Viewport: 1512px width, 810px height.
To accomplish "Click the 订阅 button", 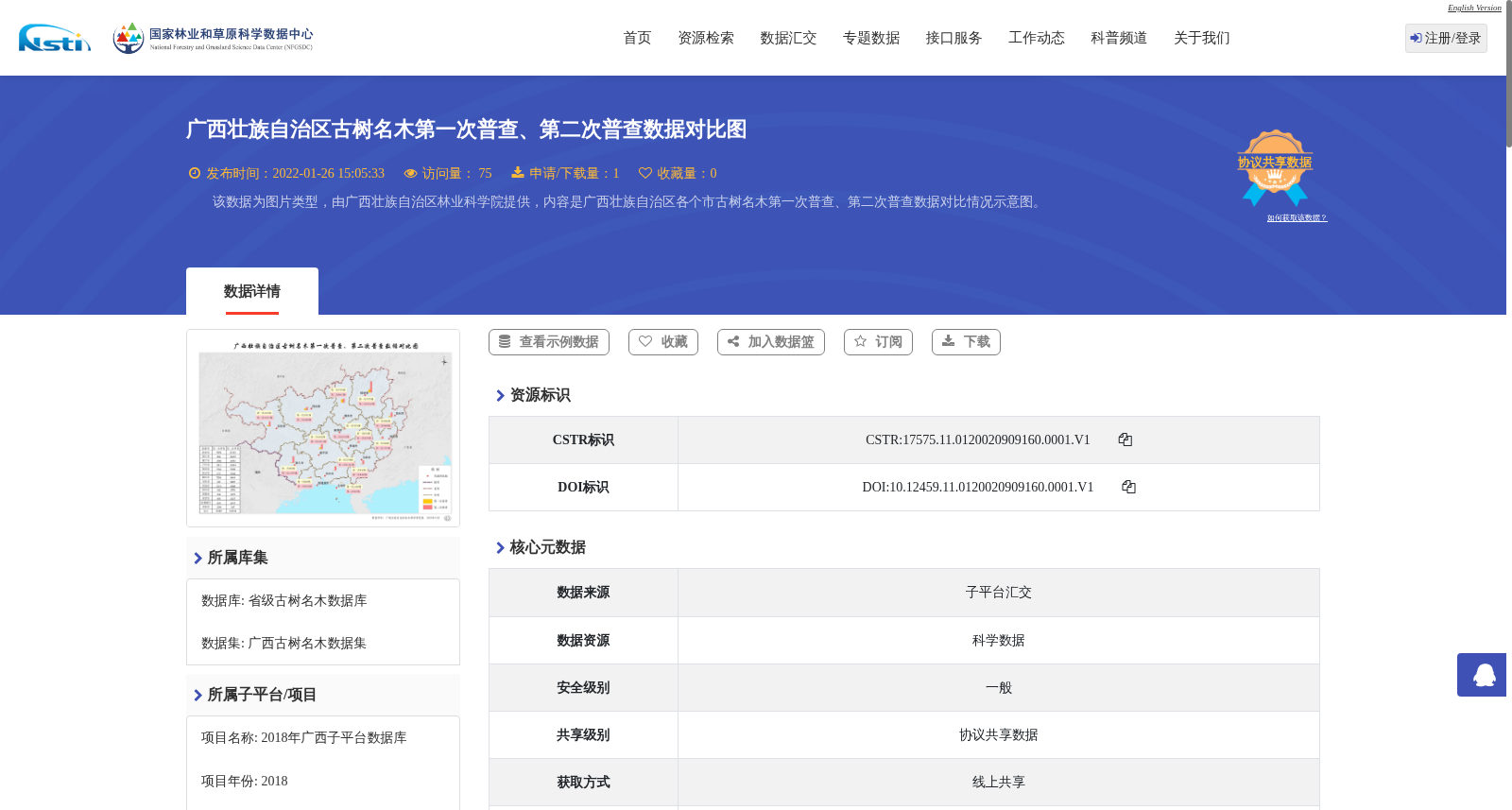I will 878,342.
